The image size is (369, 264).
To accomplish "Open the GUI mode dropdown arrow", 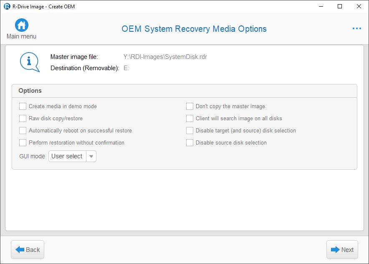I will tap(91, 156).
